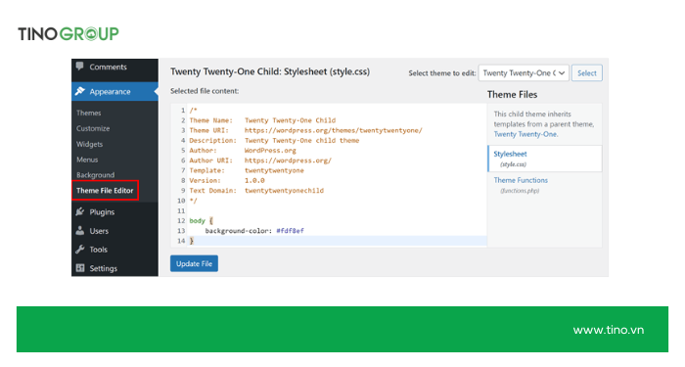Open Customize submenu item

93,128
